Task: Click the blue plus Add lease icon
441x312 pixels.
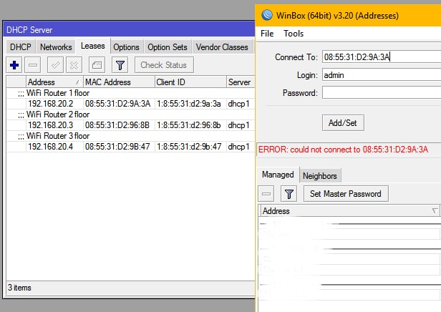Action: pyautogui.click(x=14, y=65)
